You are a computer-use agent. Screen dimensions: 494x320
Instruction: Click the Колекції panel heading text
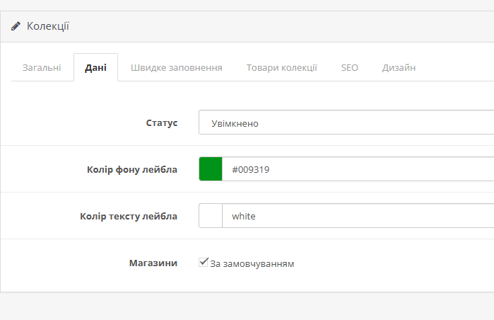[x=48, y=26]
